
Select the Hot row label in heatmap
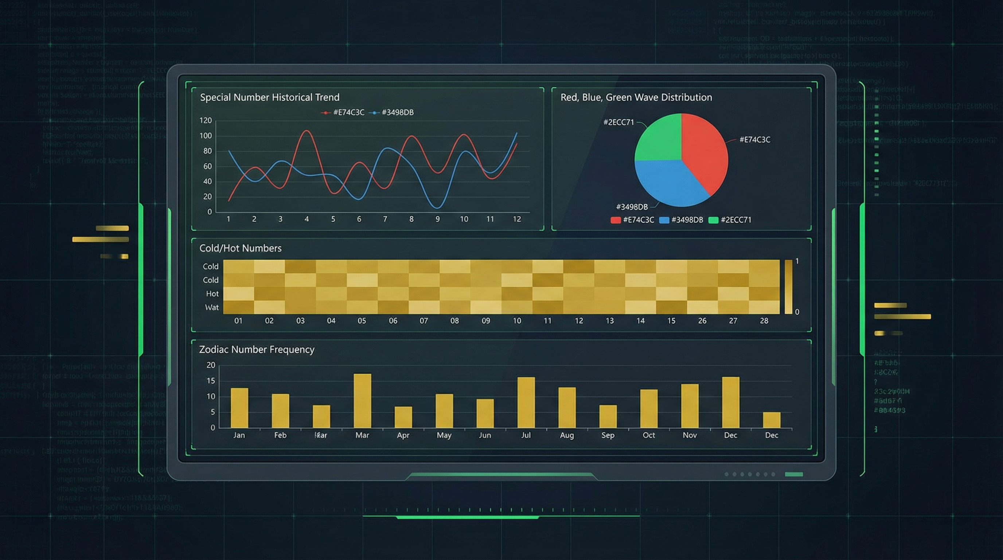coord(212,293)
